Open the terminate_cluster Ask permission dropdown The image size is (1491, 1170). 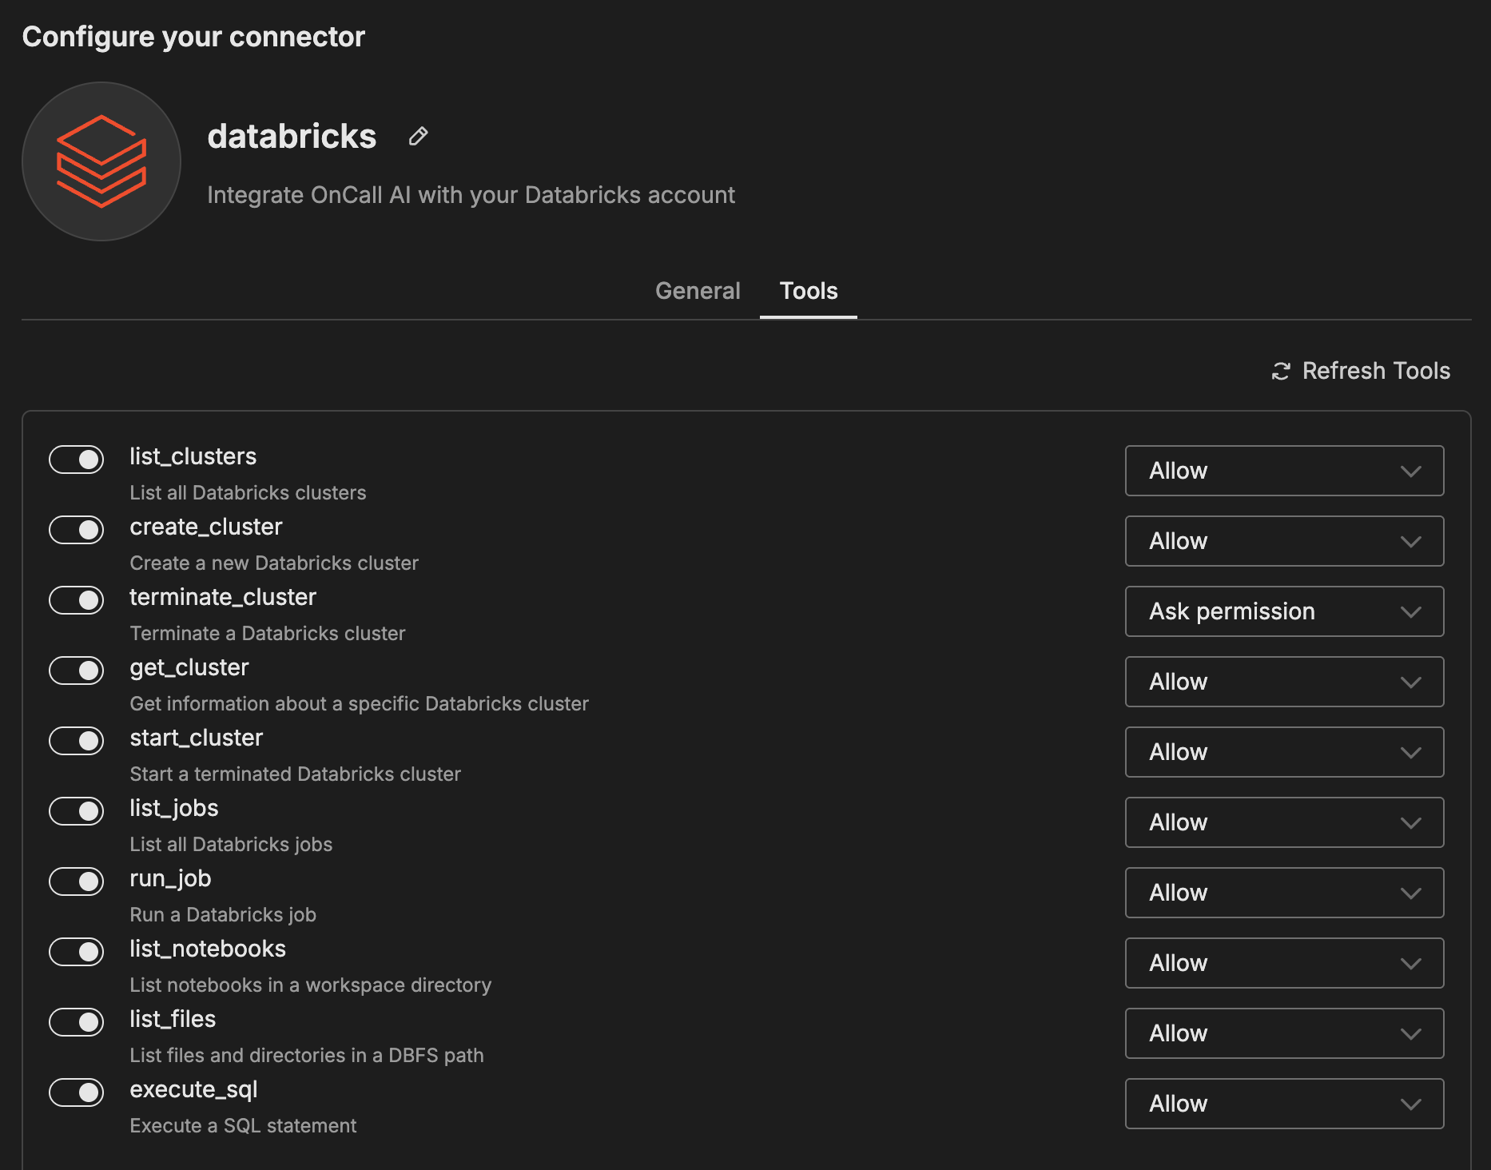point(1283,611)
